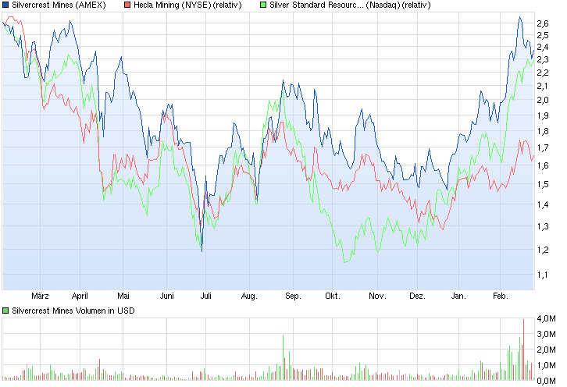Screen dimensions: 567x387
Task: Click the 2,2 price axis value
Action: 543,73
